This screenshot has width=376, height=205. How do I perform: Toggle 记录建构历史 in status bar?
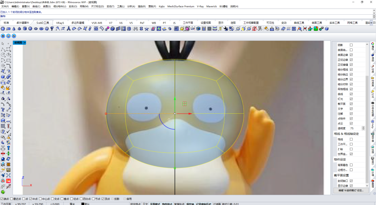(x=204, y=204)
